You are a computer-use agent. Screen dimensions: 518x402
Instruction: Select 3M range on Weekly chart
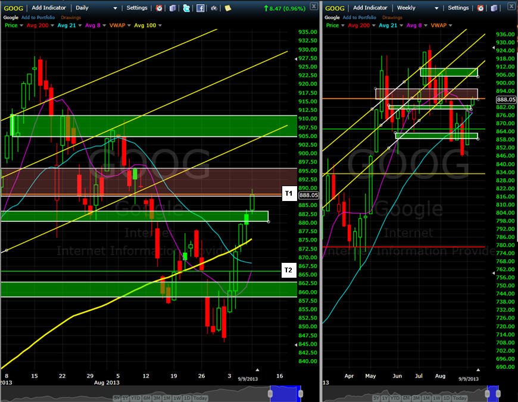(x=416, y=398)
